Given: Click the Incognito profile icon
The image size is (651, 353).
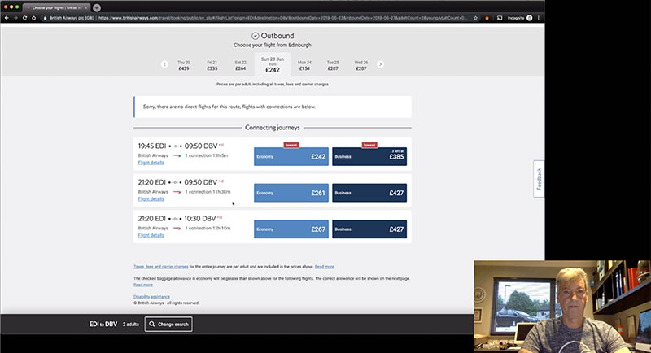Looking at the screenshot, I should [x=530, y=18].
